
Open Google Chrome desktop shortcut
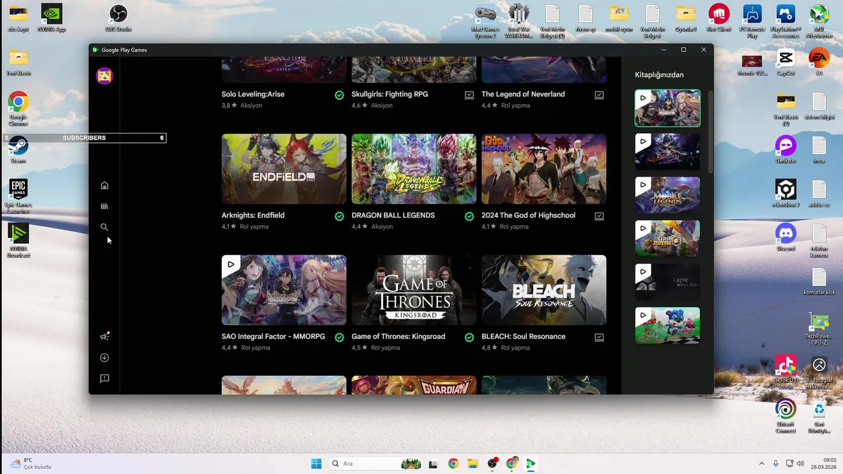(18, 109)
